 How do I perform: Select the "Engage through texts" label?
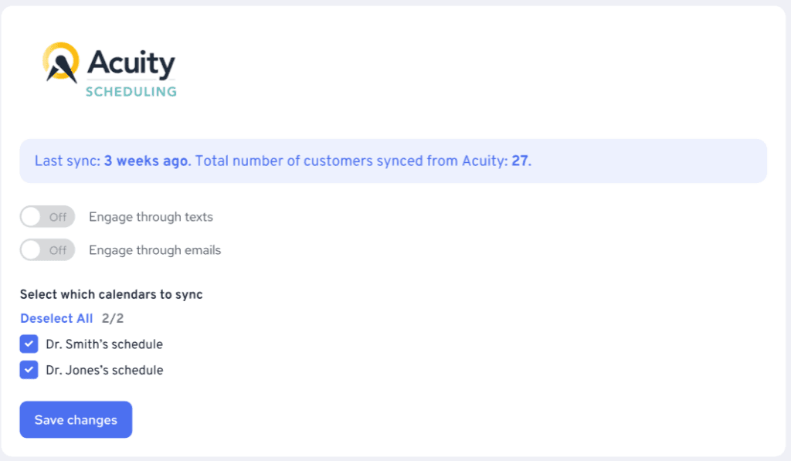coord(151,217)
